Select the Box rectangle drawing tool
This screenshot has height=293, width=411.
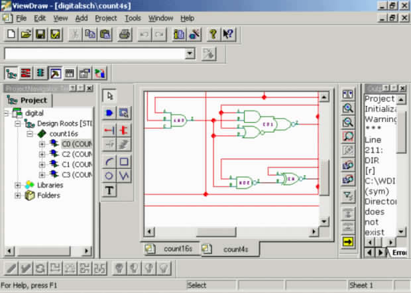tap(124, 162)
